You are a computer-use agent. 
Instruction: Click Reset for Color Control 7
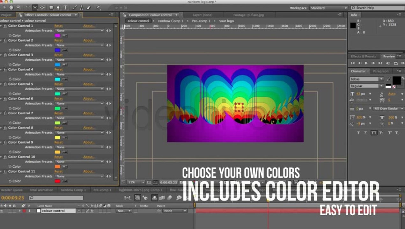coord(58,113)
